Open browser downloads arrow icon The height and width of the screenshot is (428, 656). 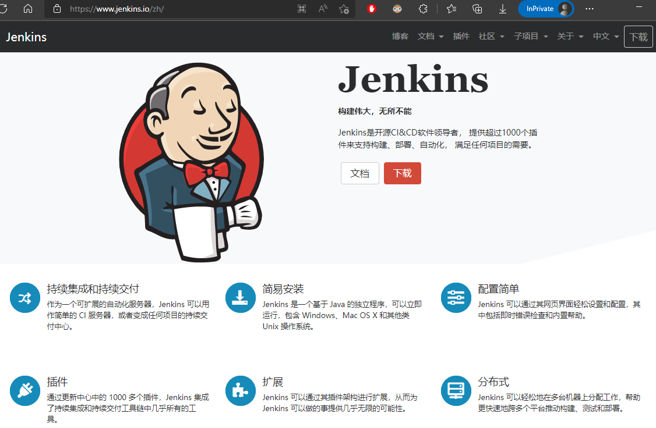502,9
